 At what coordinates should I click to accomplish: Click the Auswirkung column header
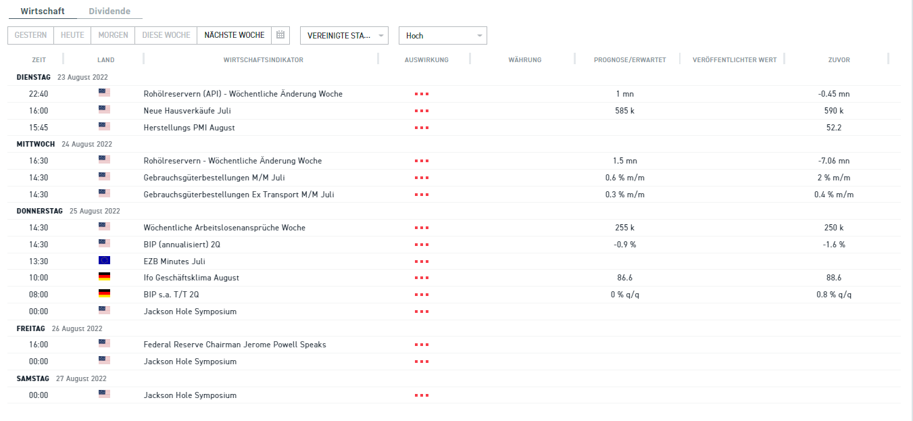click(x=426, y=60)
